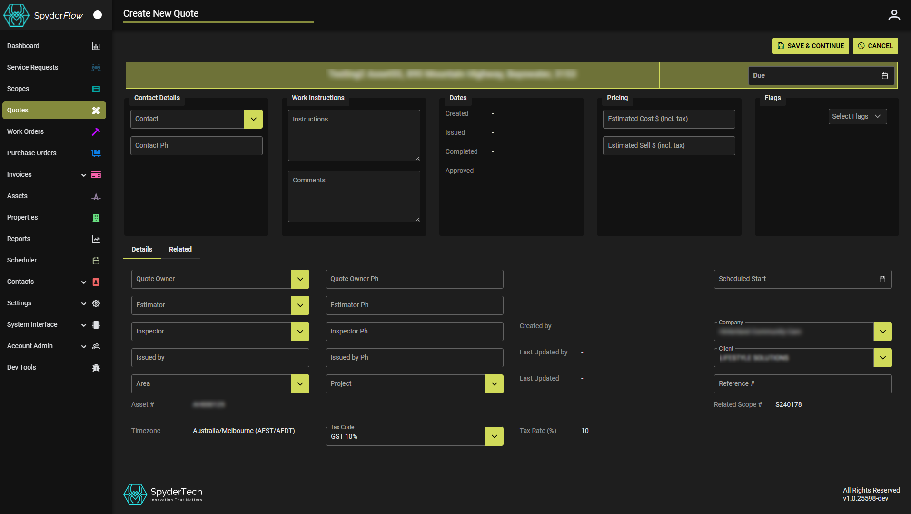This screenshot has height=514, width=911.
Task: Click the Service Requests people icon
Action: (x=96, y=68)
